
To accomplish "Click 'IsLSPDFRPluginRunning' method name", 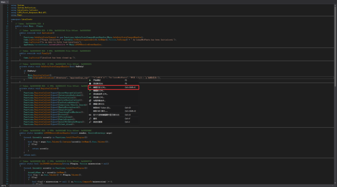I will point(51,164).
